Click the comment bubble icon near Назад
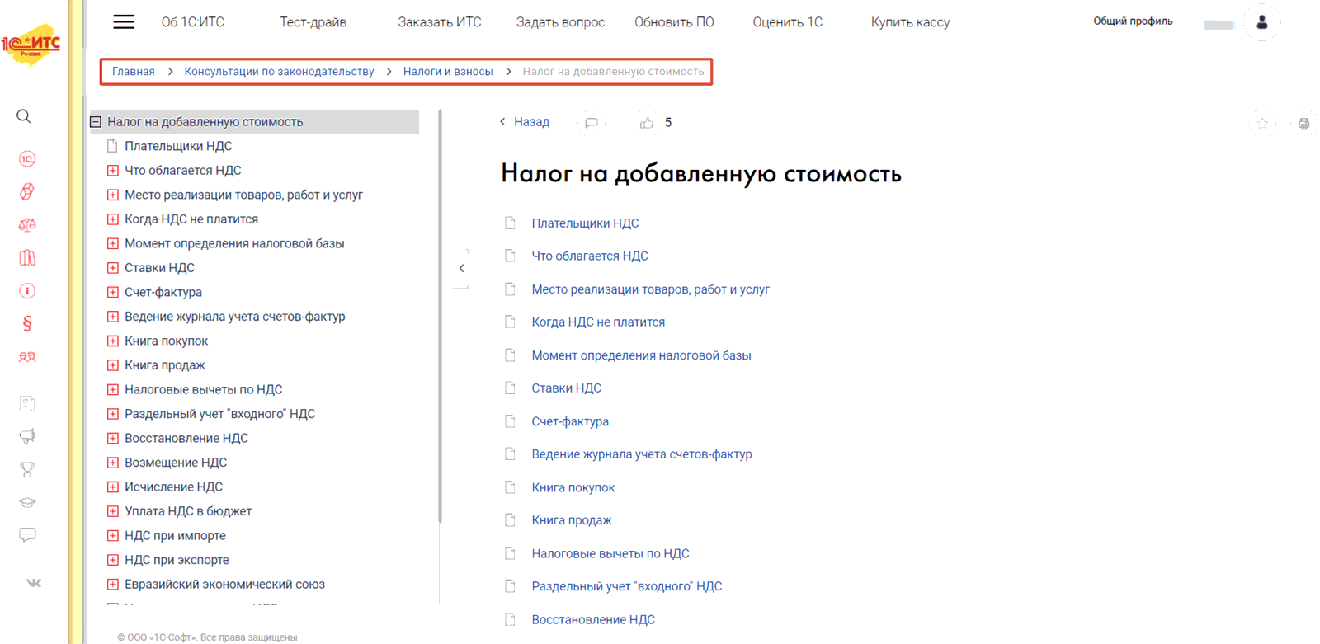1320x644 pixels. [592, 123]
